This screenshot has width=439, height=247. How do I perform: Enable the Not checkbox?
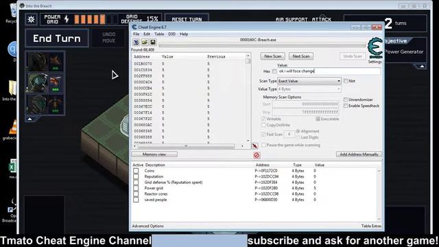click(346, 81)
